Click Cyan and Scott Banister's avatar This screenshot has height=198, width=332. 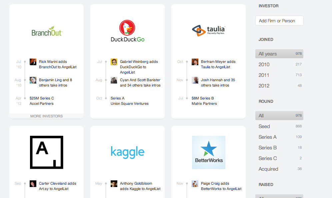pos(114,80)
